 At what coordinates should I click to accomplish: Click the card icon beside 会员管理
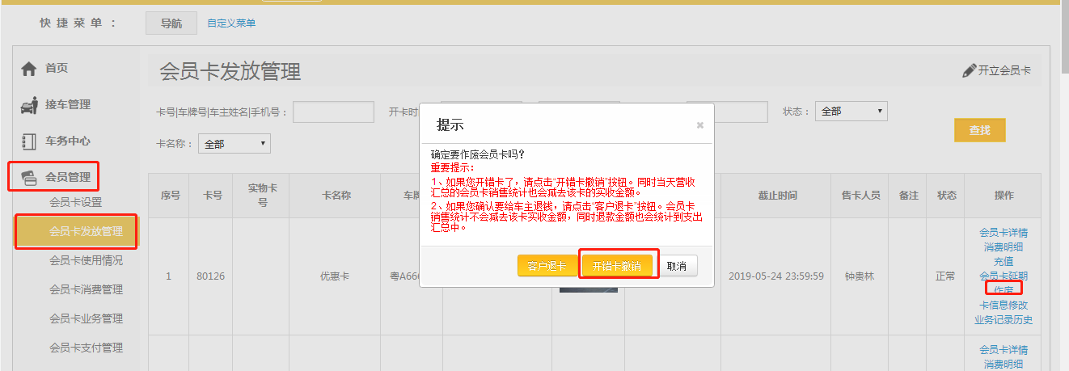click(x=29, y=177)
